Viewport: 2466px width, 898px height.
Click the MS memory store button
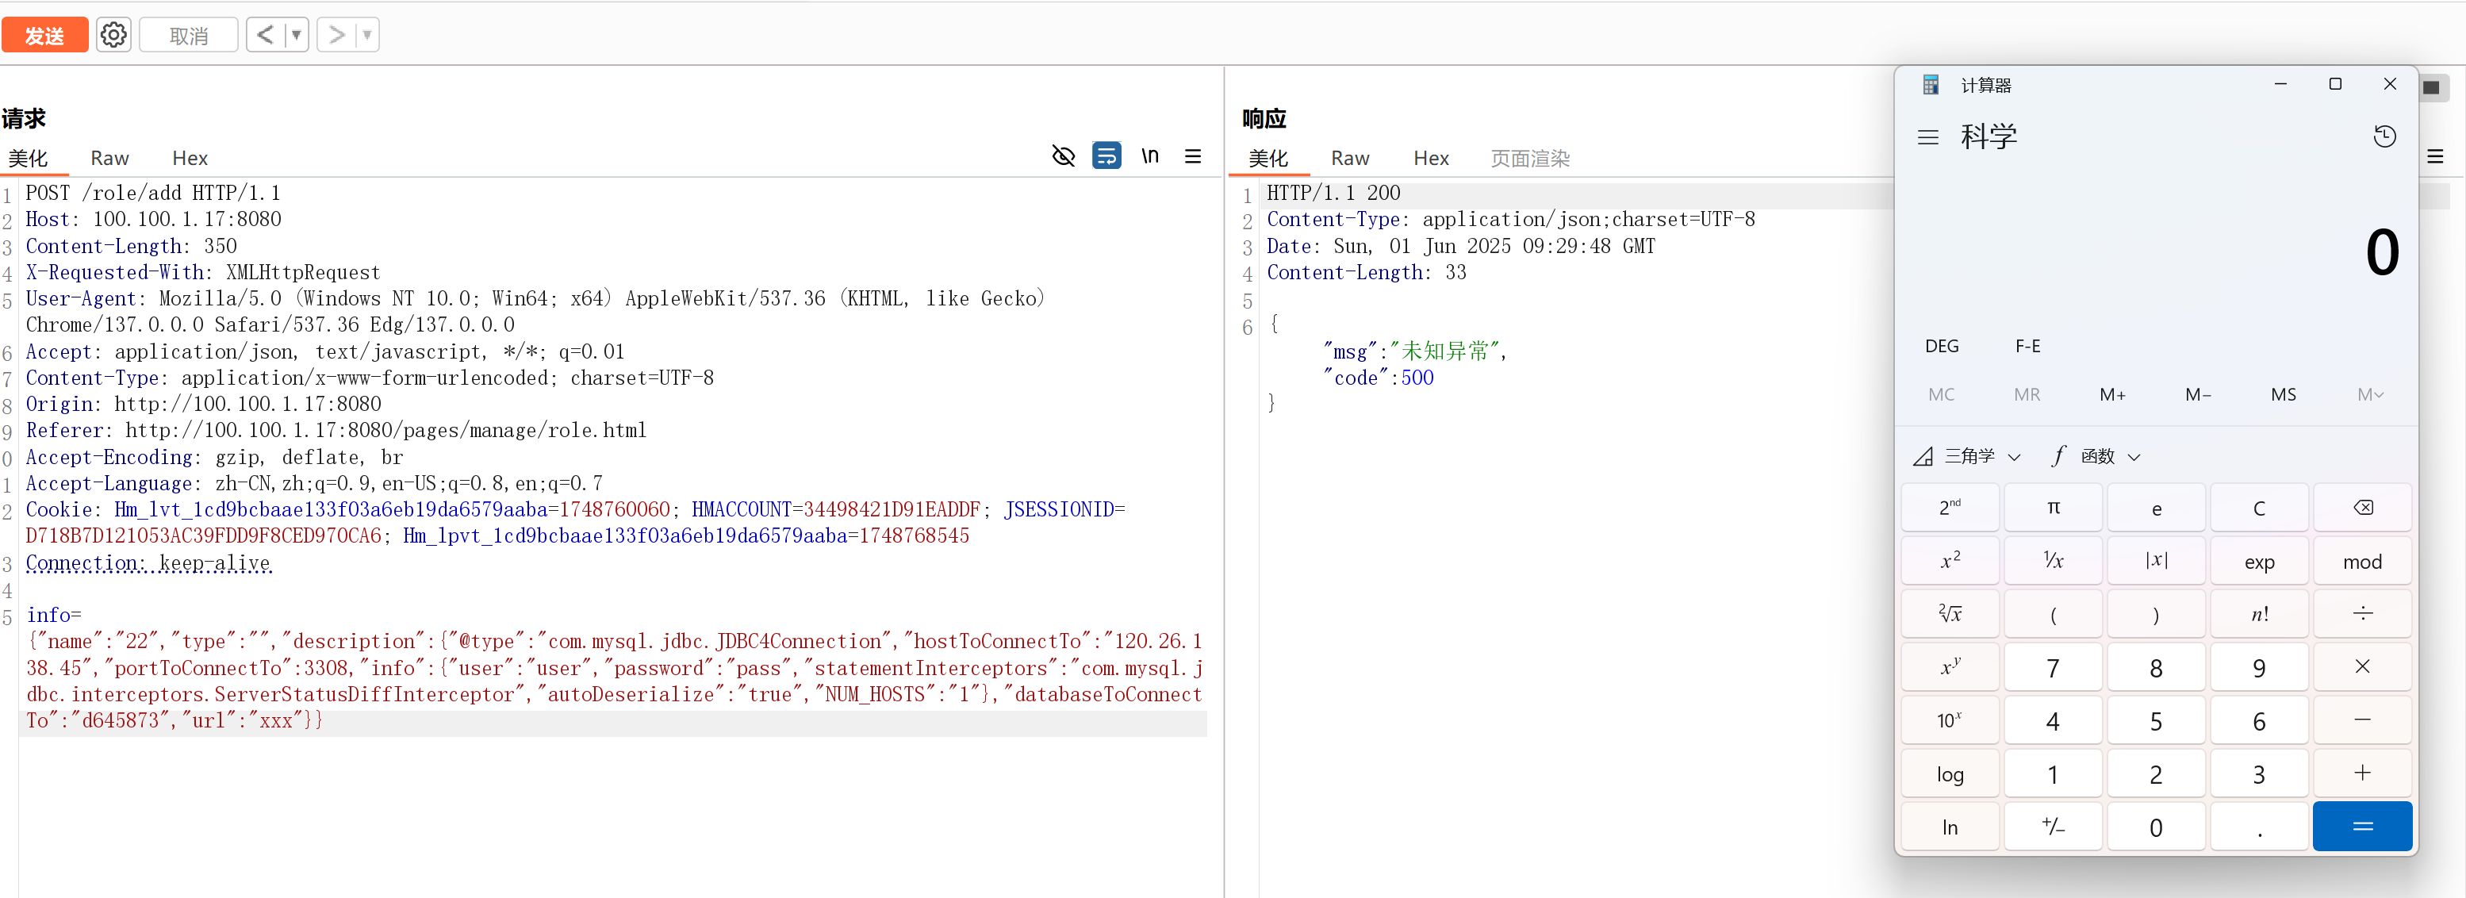(x=2283, y=394)
